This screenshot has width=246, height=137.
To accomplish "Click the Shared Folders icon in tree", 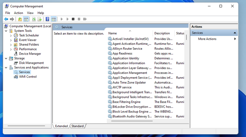I will [x=15, y=44].
